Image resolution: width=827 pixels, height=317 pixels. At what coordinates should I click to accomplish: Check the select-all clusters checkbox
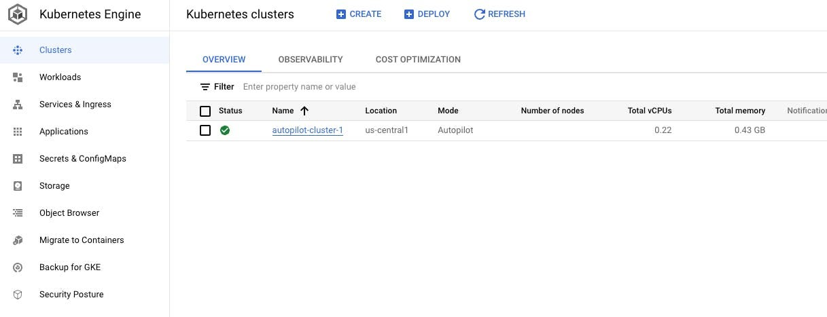pos(205,111)
